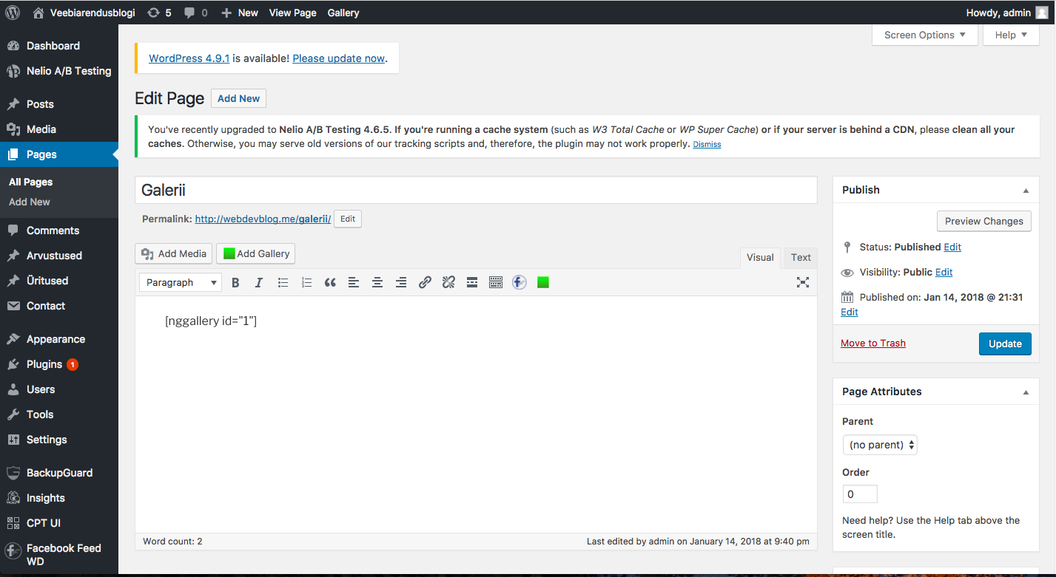1056x577 pixels.
Task: Open Contact in the sidebar
Action: (59, 306)
